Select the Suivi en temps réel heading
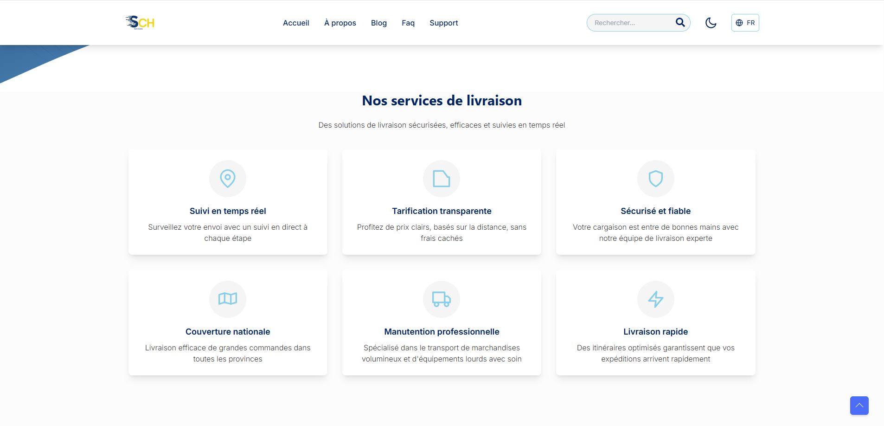884x426 pixels. pyautogui.click(x=228, y=211)
